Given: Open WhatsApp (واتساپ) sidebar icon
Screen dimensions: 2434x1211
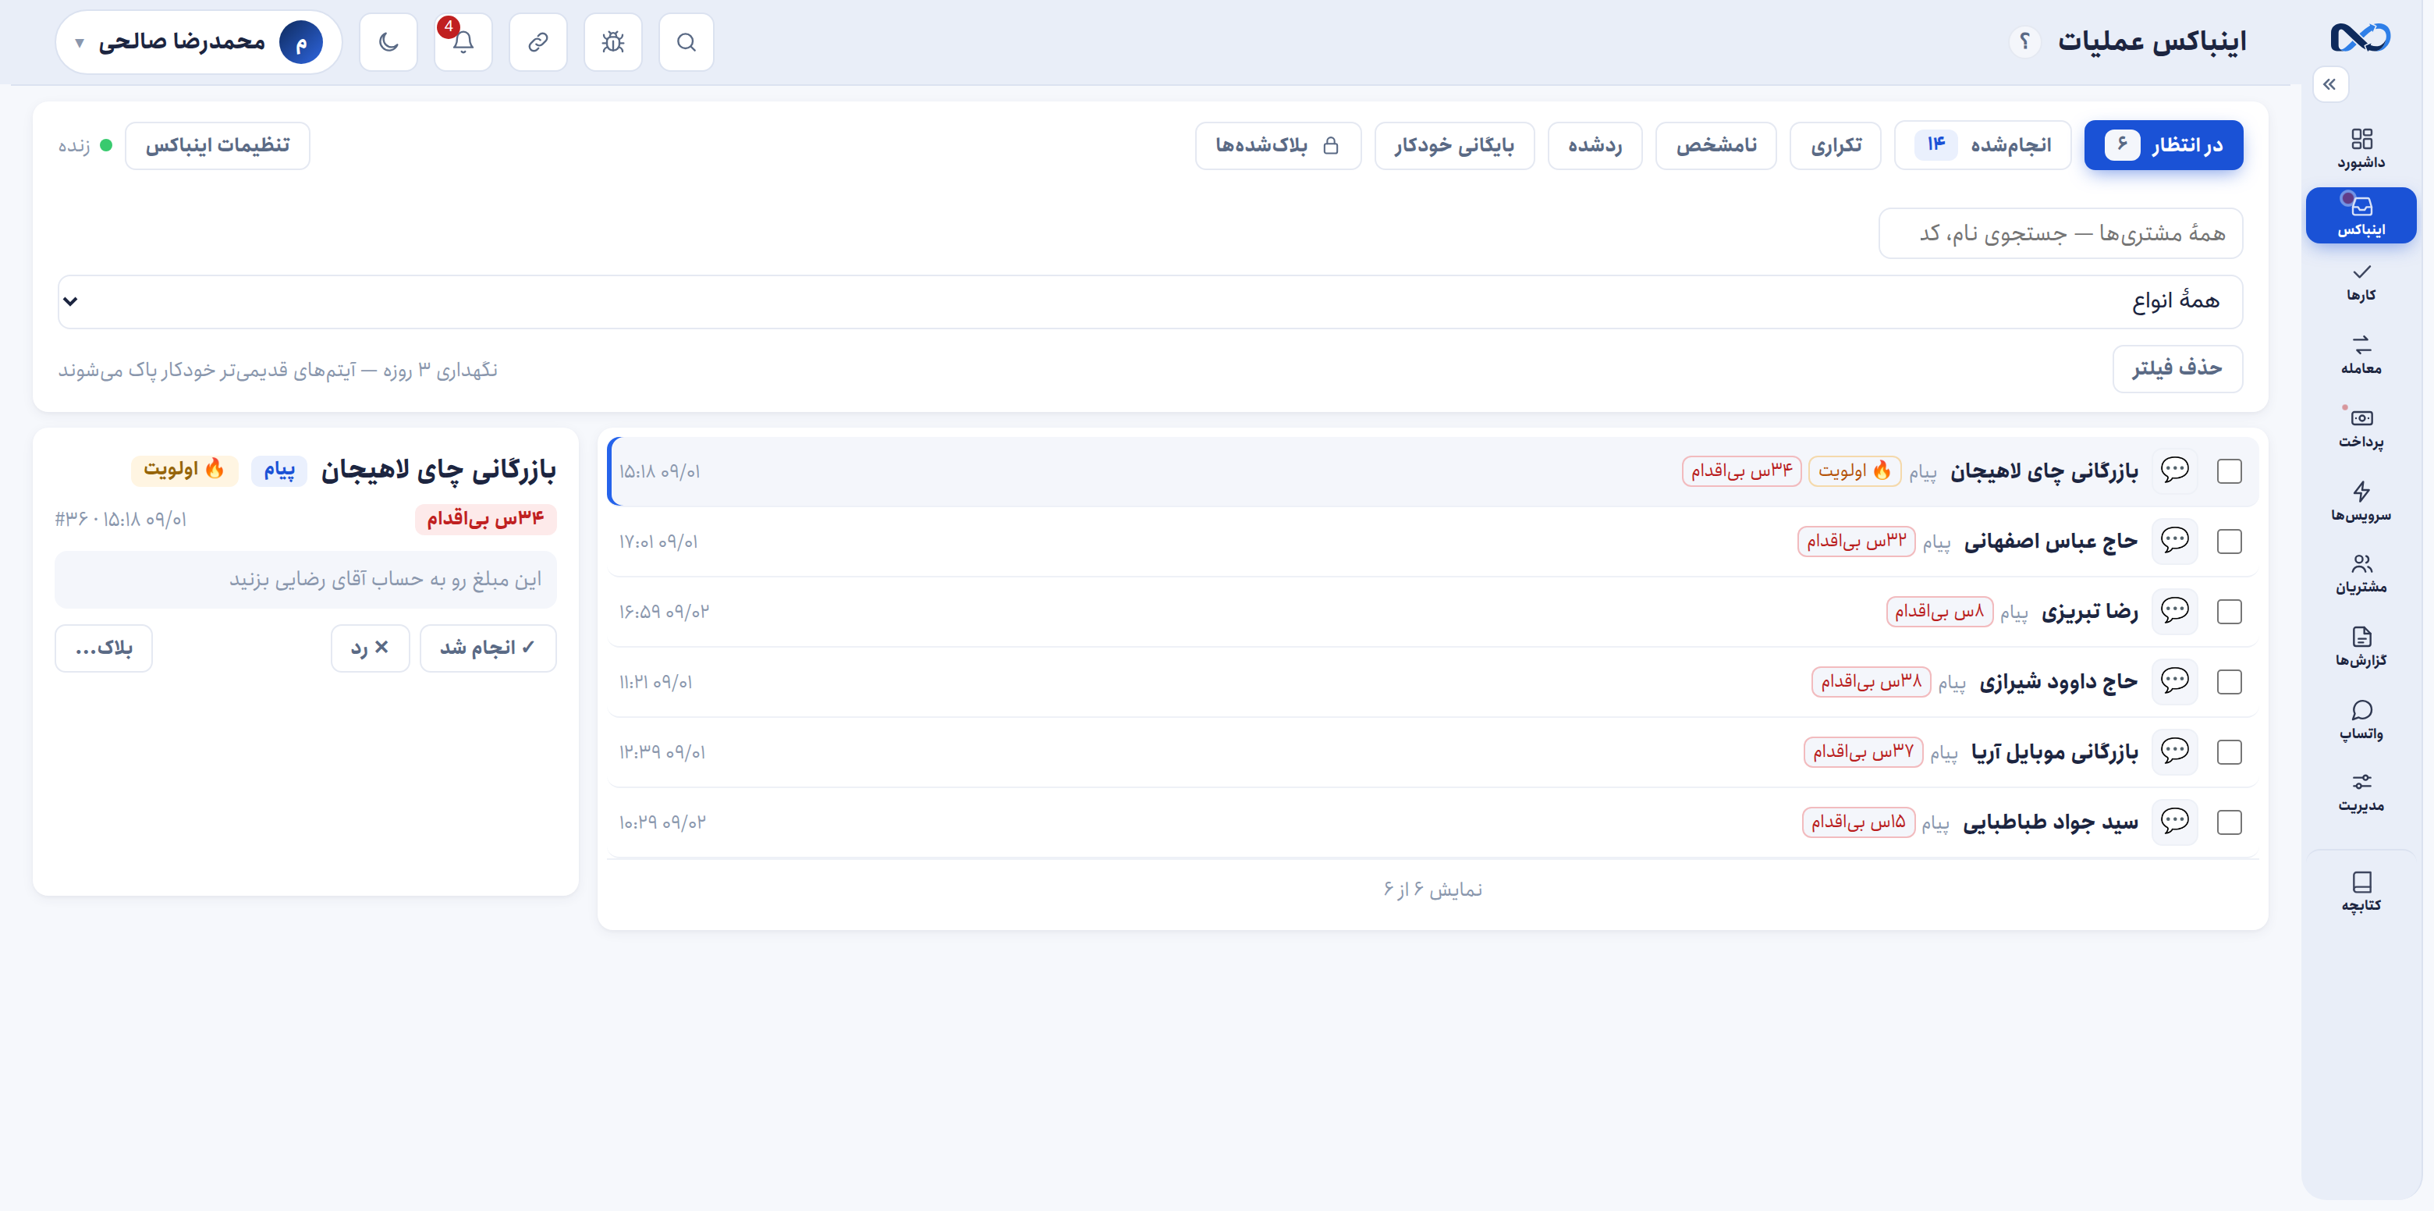Looking at the screenshot, I should (2361, 720).
